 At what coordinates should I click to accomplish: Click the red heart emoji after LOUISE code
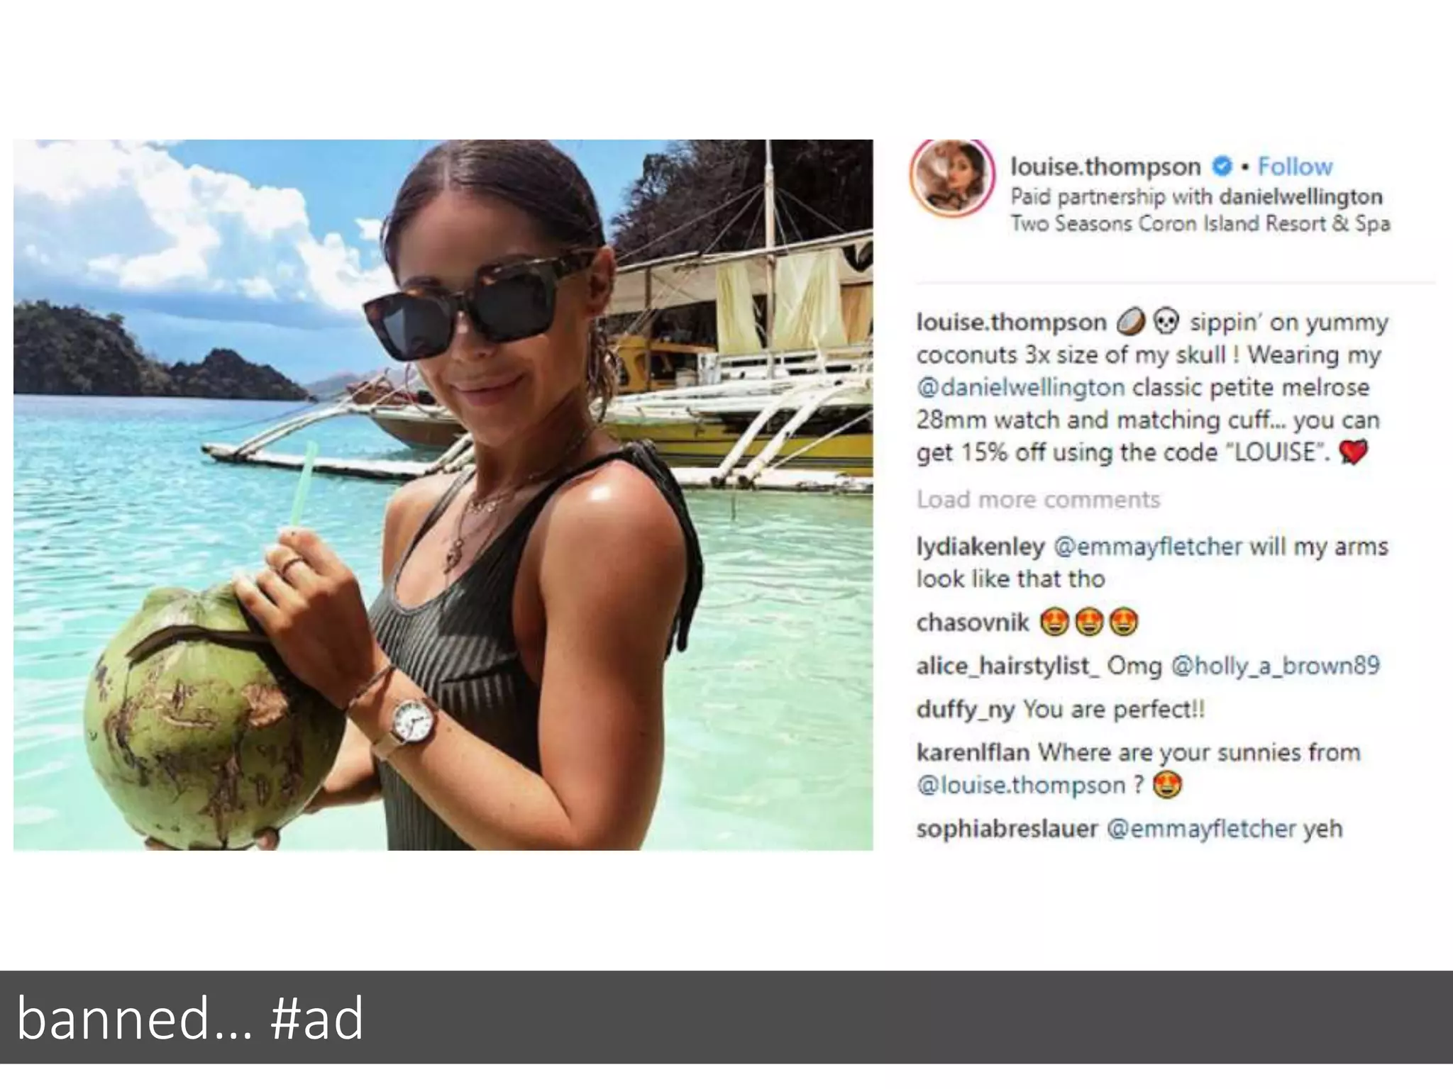click(x=1353, y=452)
